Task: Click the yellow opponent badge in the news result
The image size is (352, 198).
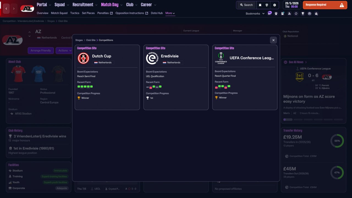Action: click(x=299, y=77)
